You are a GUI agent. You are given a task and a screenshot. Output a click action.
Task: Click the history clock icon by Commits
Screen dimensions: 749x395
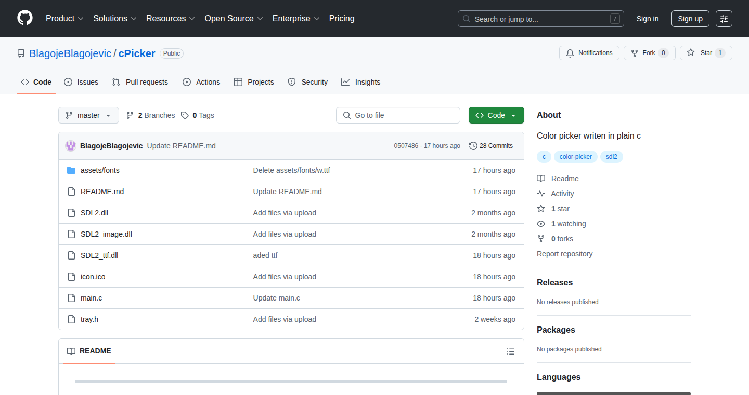click(x=473, y=146)
